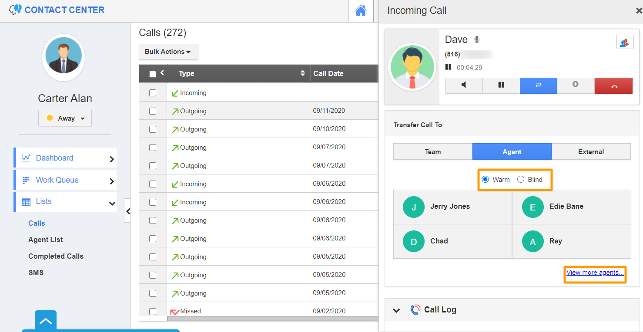This screenshot has width=643, height=332.
Task: Select the Blind transfer radio button
Action: click(521, 180)
